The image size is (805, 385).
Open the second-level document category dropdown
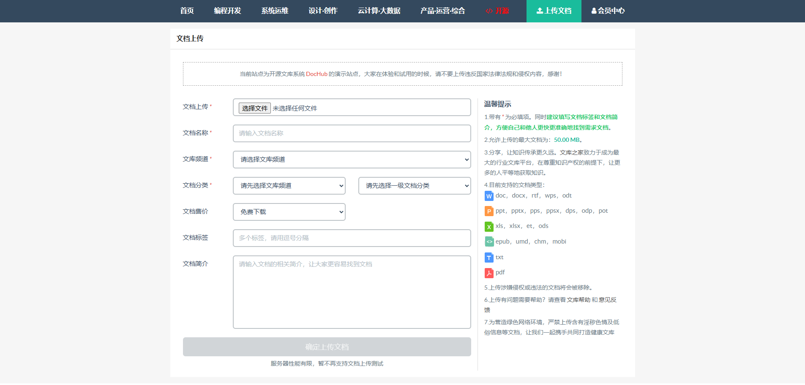point(414,186)
